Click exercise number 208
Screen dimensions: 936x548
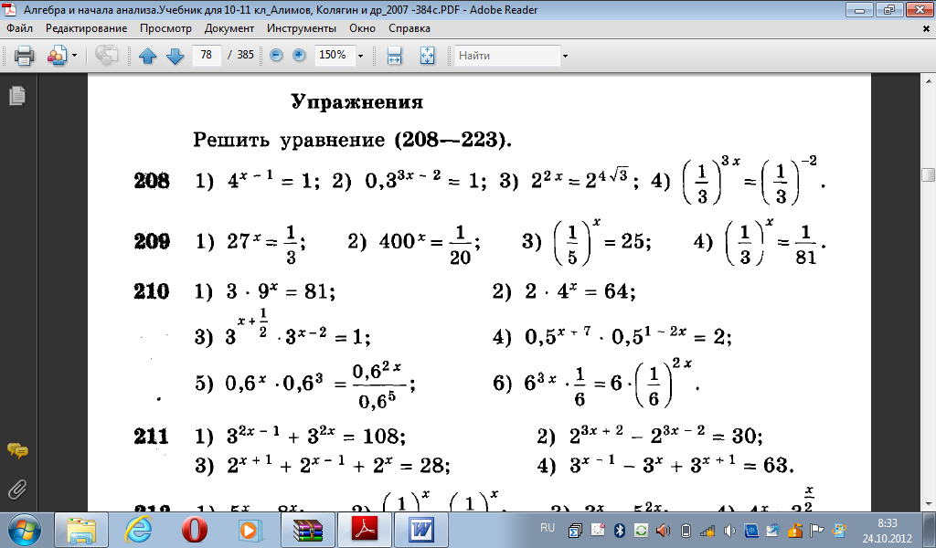[152, 181]
